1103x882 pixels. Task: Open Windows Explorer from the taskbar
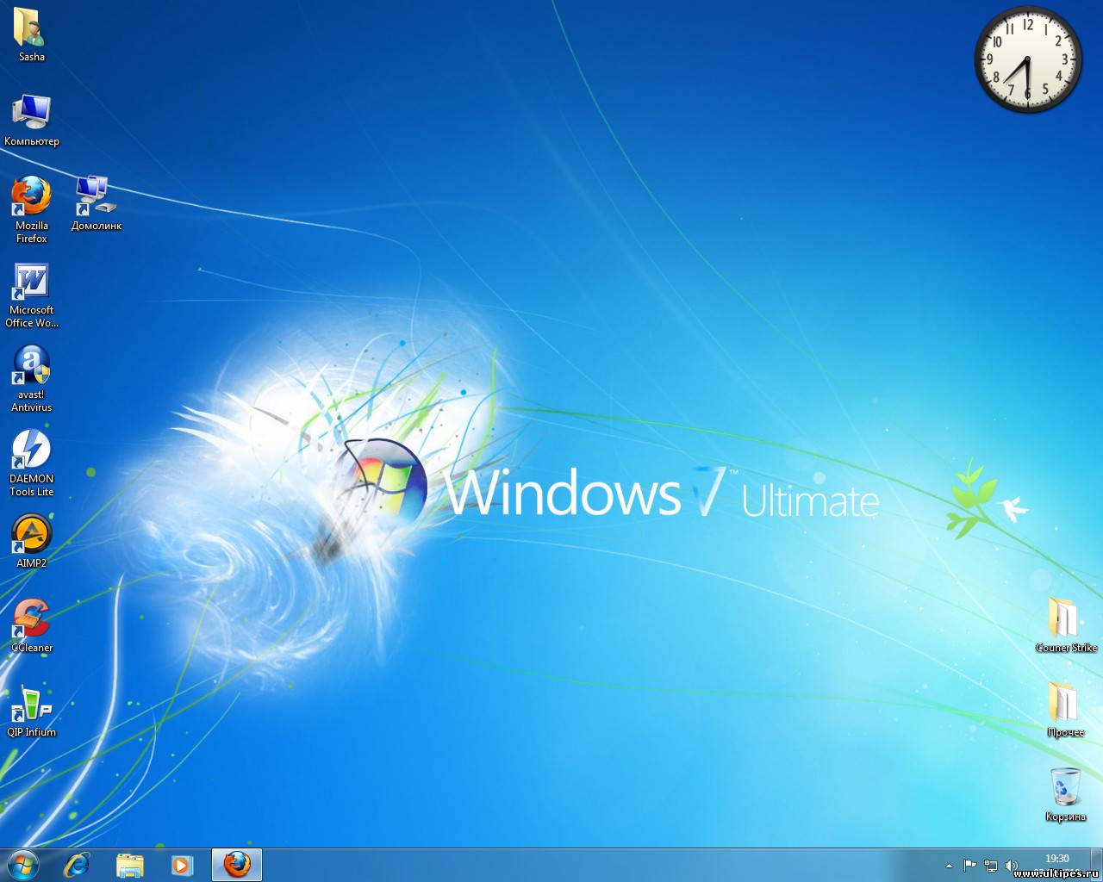pyautogui.click(x=130, y=865)
